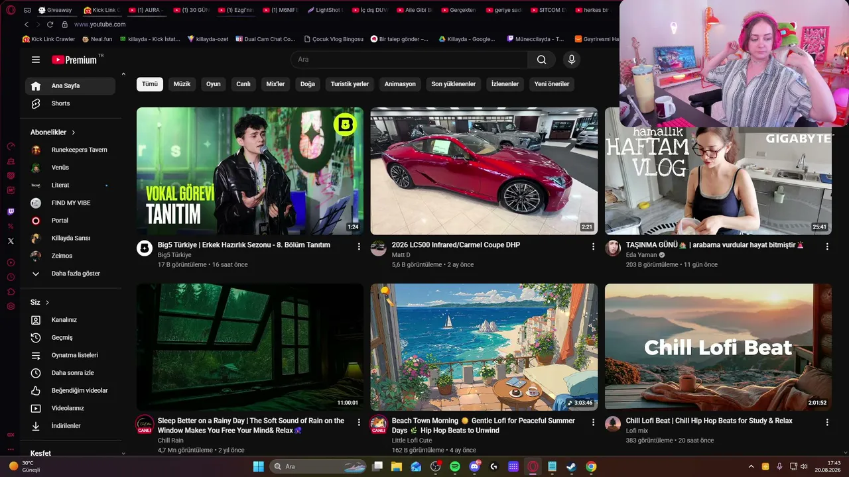
Task: Open Opera sidebar player icon
Action: coord(11,262)
